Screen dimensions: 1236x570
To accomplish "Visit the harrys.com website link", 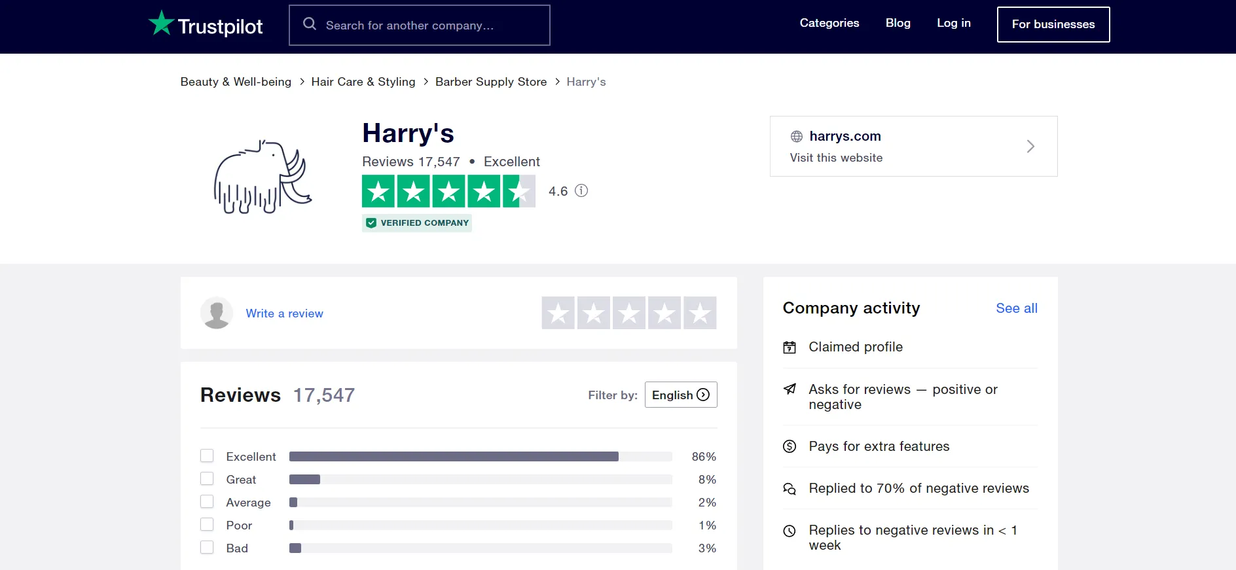I will point(914,146).
